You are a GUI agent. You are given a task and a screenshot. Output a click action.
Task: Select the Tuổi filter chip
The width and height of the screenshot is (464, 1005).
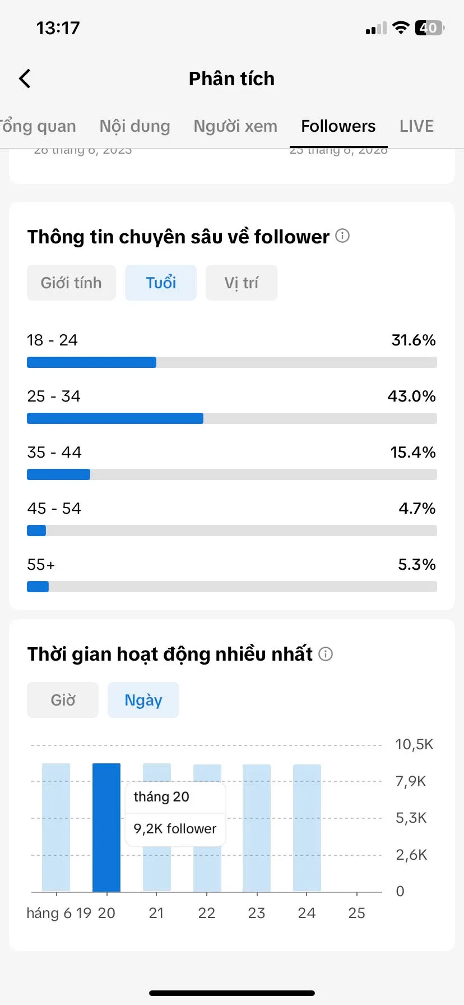161,283
